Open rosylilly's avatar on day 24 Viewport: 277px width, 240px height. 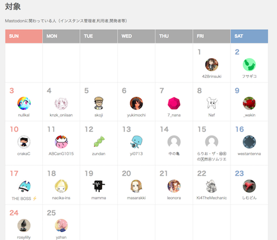(x=24, y=226)
